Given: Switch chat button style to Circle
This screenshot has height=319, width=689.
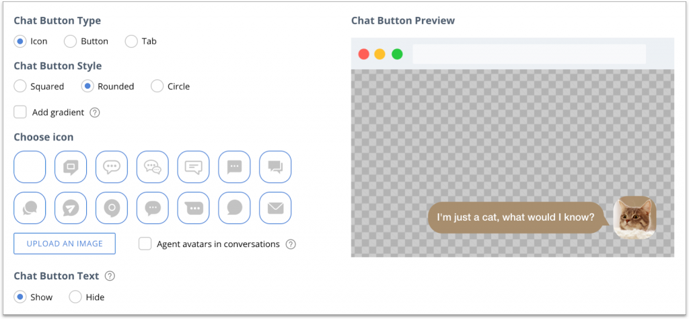Looking at the screenshot, I should click(x=157, y=86).
